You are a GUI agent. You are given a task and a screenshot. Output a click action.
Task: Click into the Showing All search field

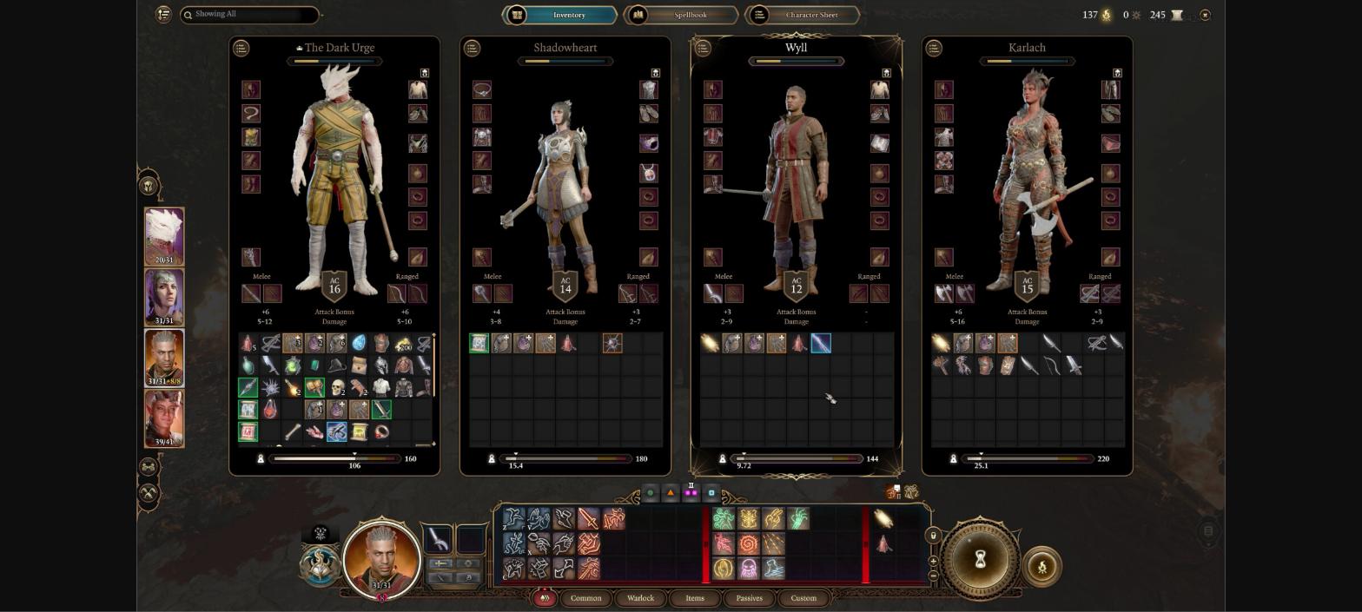point(249,14)
